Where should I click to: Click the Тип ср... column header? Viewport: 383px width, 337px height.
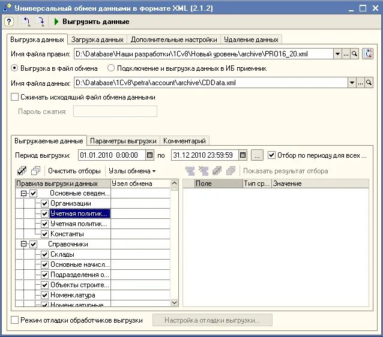(257, 183)
